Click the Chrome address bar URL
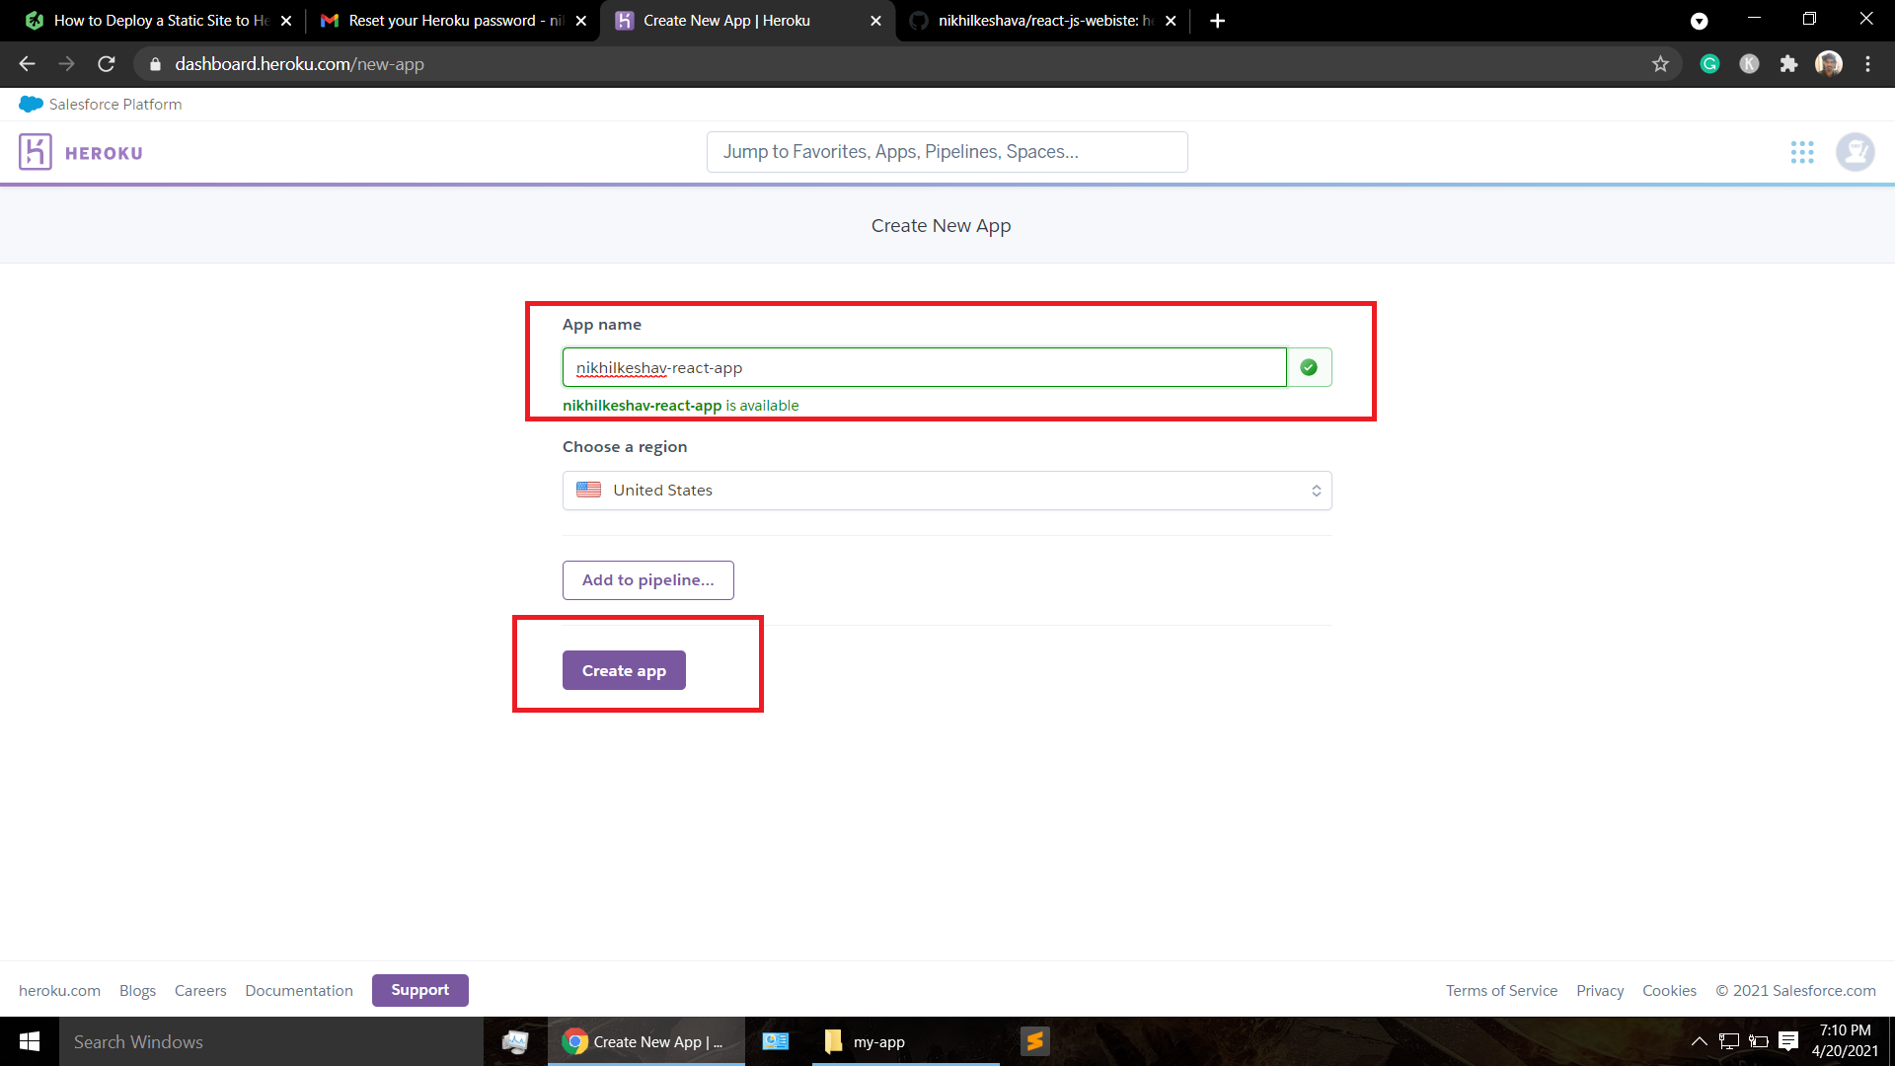The width and height of the screenshot is (1895, 1066). (299, 64)
